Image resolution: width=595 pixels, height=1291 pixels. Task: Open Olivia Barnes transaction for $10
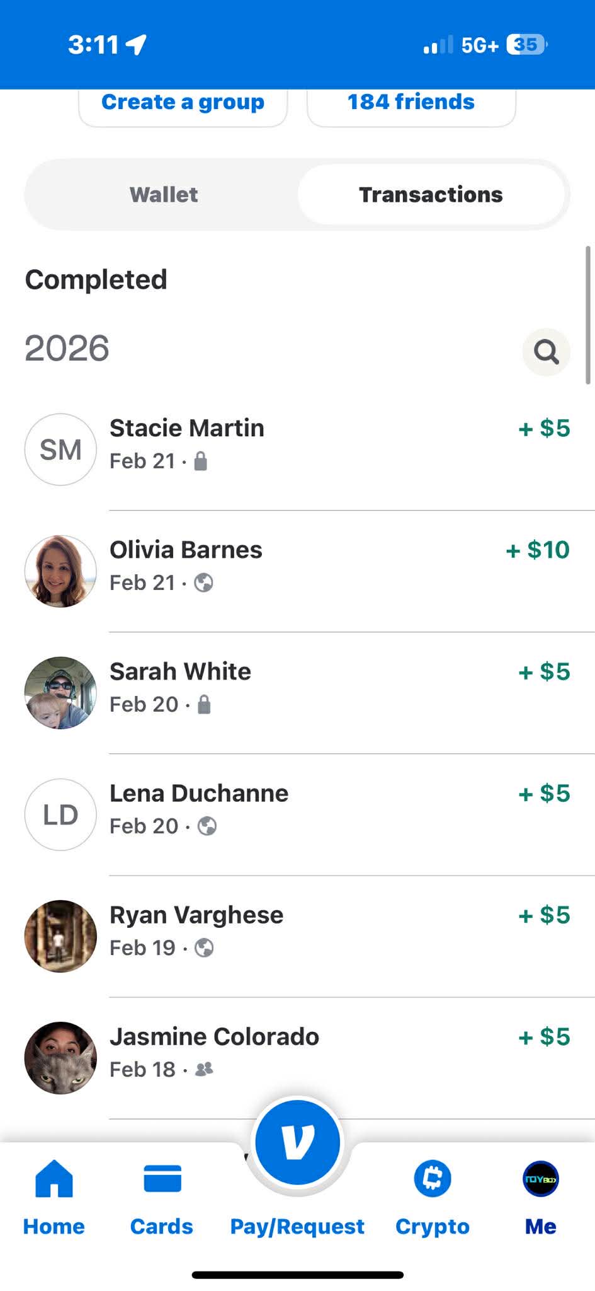tap(340, 565)
